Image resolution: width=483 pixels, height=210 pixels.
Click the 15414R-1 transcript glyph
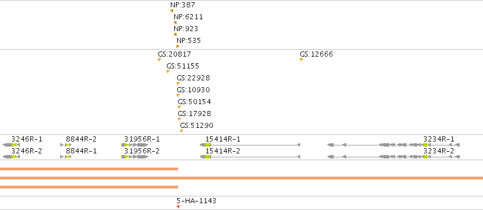tap(250, 145)
